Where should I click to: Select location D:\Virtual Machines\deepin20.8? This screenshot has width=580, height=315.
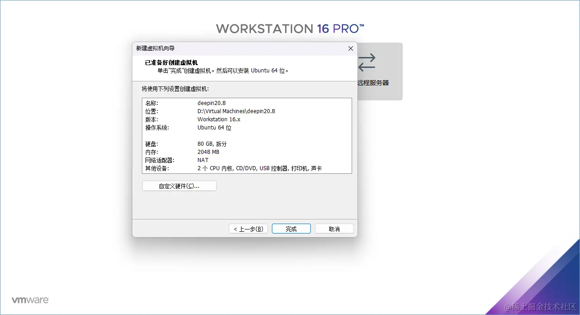click(x=236, y=111)
